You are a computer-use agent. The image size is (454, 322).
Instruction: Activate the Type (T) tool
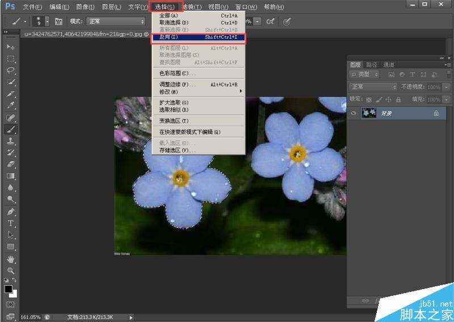10,223
